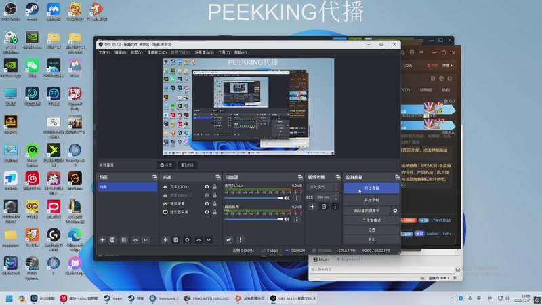The width and height of the screenshot is (542, 305).
Task: Toggle lock on 游戏采集 source
Action: click(x=215, y=204)
